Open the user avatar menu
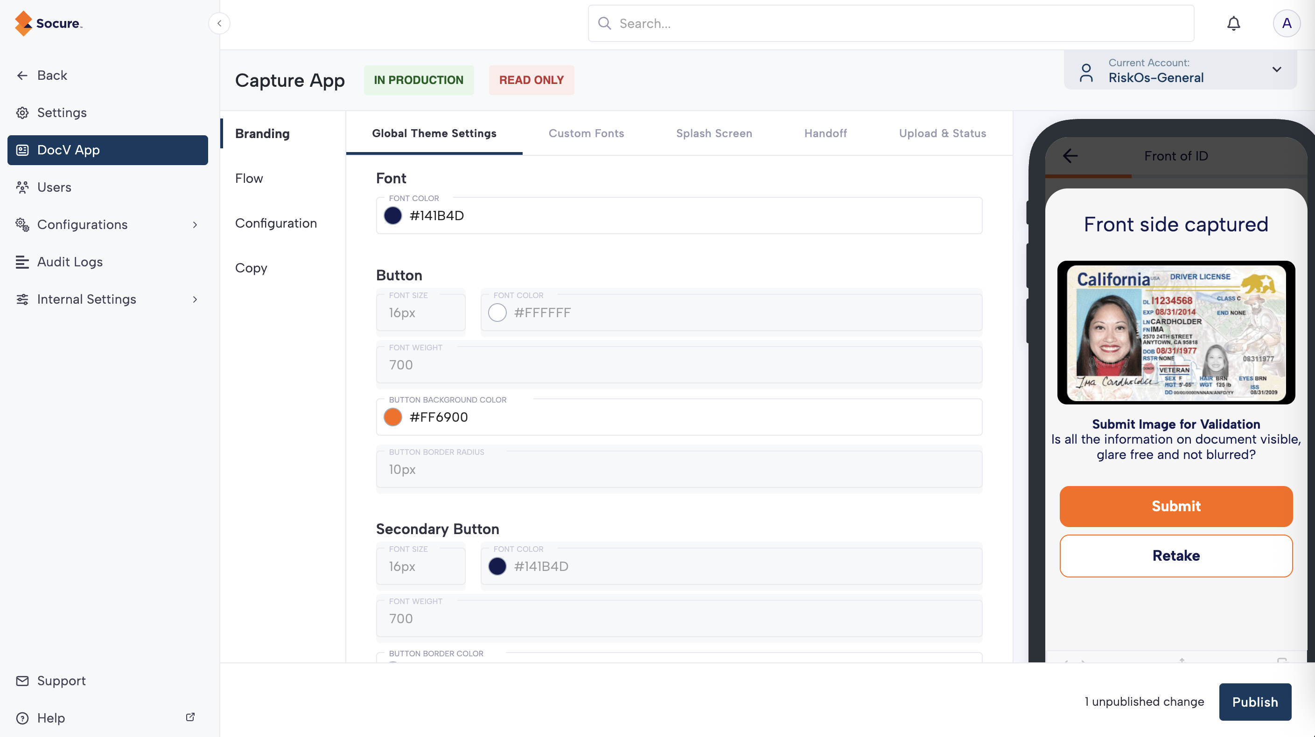Screen dimensions: 1315x737 (1286, 23)
